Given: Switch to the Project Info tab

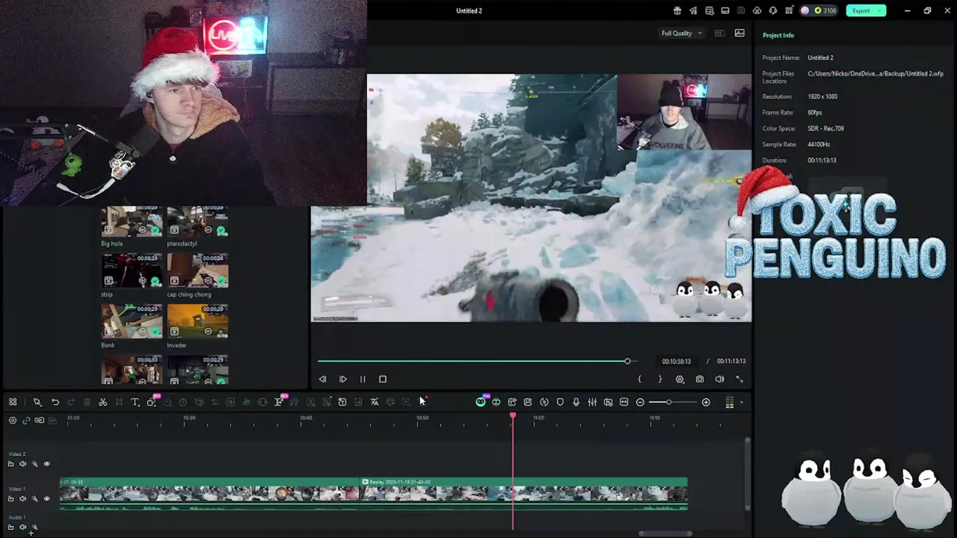Looking at the screenshot, I should (x=778, y=35).
